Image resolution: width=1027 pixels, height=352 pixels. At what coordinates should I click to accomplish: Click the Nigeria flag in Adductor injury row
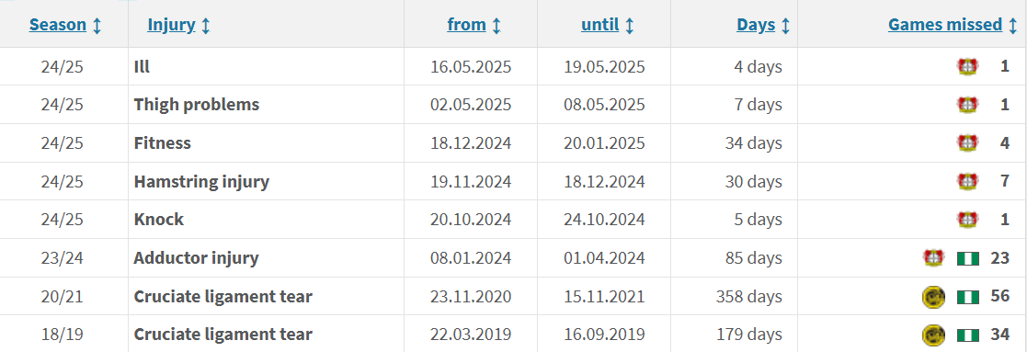968,258
